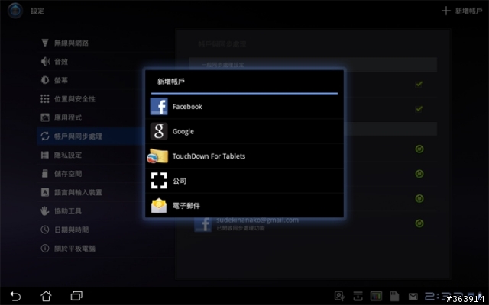Screen dimensions: 489x305
Task: Click the info icon beside 關於平板電腦
Action: pyautogui.click(x=45, y=249)
